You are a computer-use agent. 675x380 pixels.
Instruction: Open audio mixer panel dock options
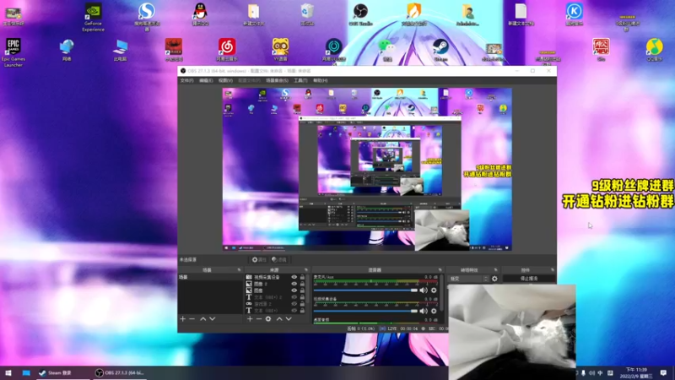[x=440, y=270]
